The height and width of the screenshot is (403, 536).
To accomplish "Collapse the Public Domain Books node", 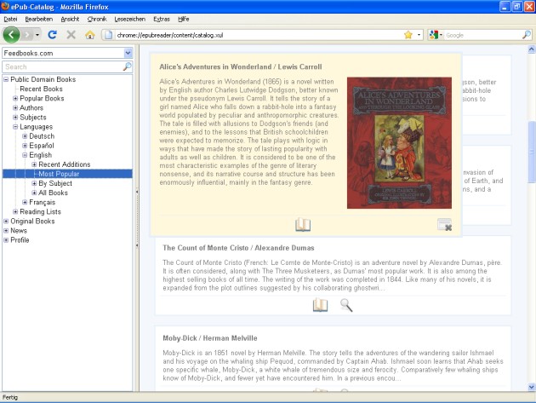I will (x=6, y=79).
